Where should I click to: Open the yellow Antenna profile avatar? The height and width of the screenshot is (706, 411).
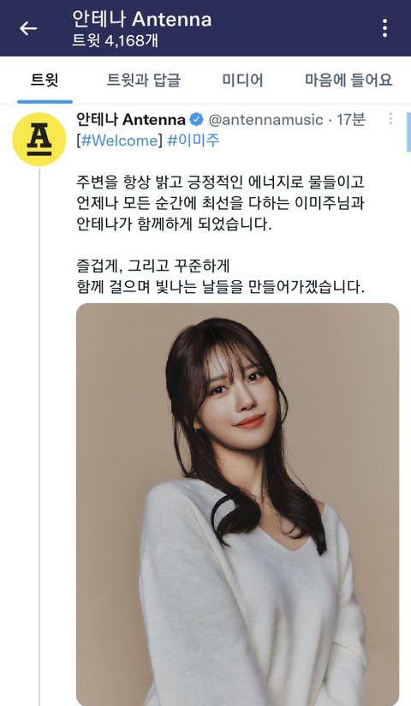point(39,139)
